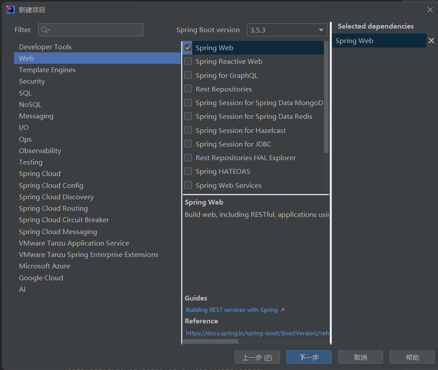Image resolution: width=438 pixels, height=370 pixels.
Task: Click the 上一步 (P) previous button
Action: (257, 357)
